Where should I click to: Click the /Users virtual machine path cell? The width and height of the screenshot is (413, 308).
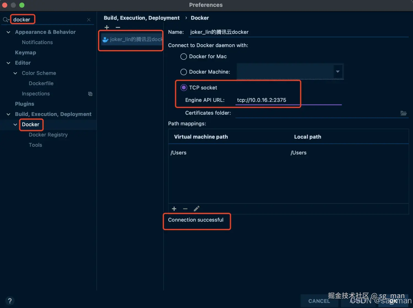click(178, 153)
